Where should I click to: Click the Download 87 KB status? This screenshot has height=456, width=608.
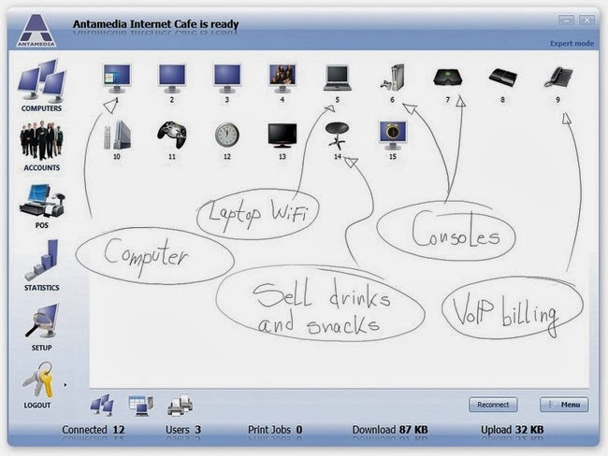(390, 430)
